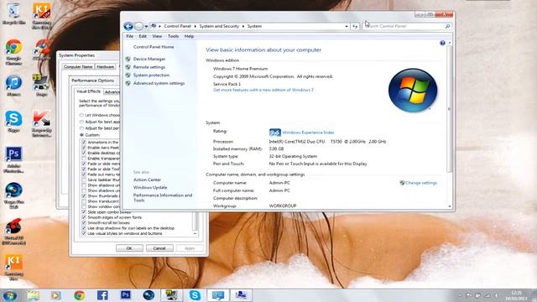Screen dimensions: 537x302
Task: Launch iTunes from the desktop
Action: 13,86
